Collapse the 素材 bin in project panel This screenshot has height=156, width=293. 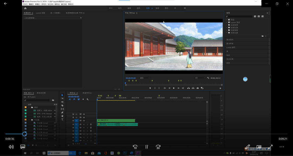tap(29, 107)
